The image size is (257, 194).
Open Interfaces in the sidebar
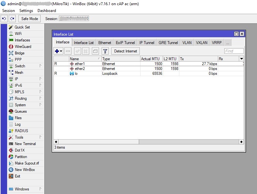[x=26, y=40]
